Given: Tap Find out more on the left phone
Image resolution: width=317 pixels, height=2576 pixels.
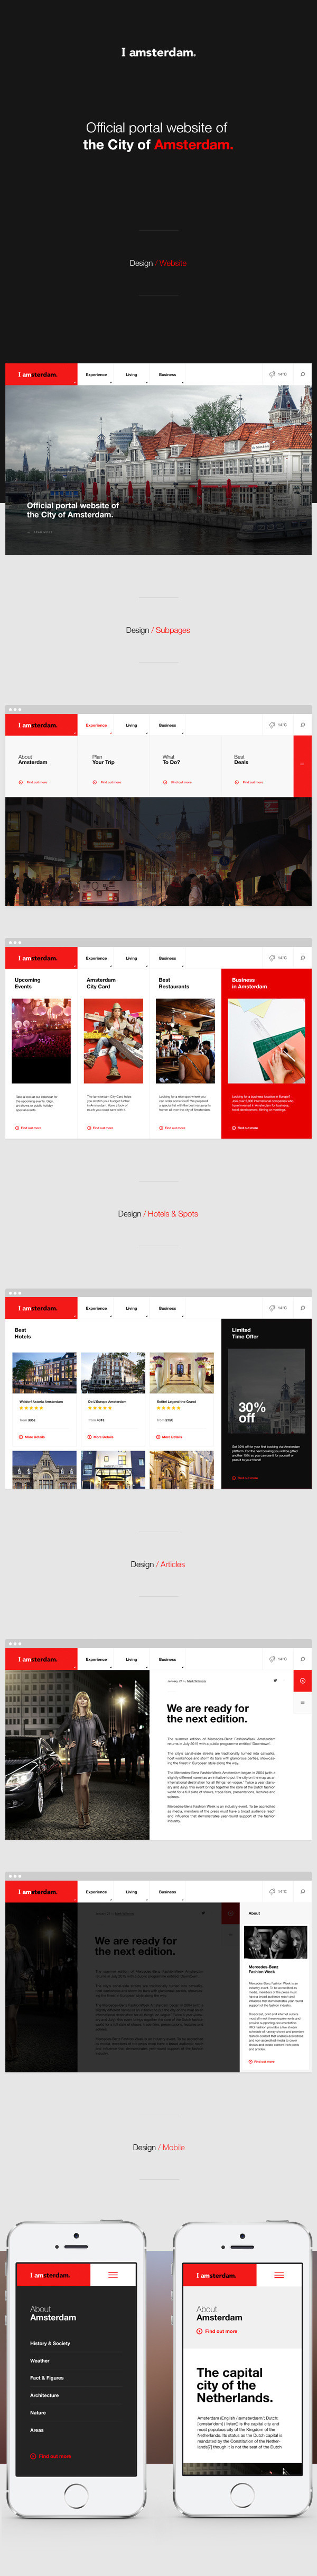Looking at the screenshot, I should 51,2456.
